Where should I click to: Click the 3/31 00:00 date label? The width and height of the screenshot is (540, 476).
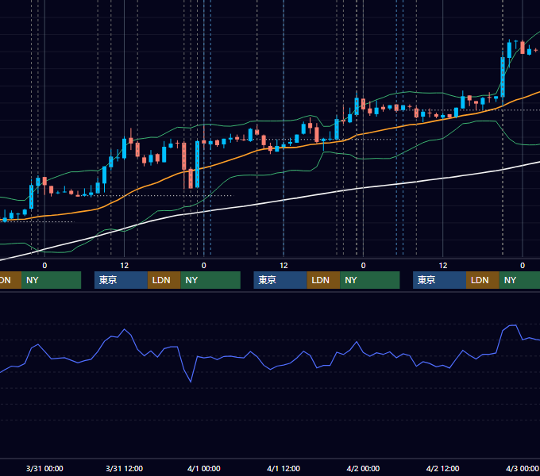pyautogui.click(x=44, y=468)
